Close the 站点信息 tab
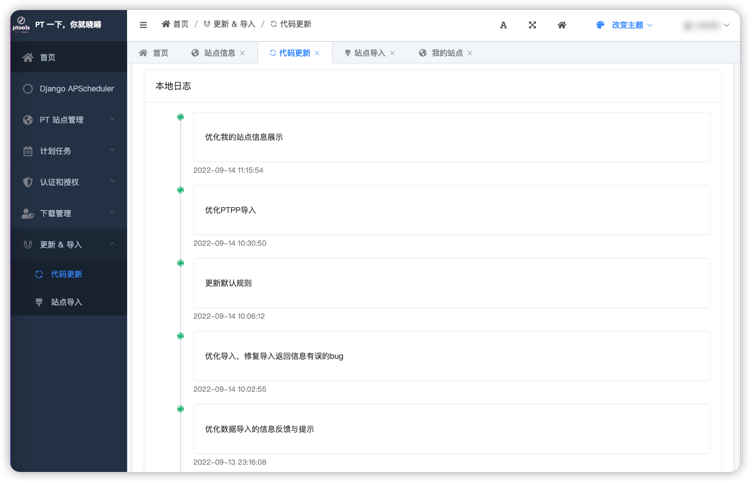The image size is (750, 482). click(x=242, y=53)
